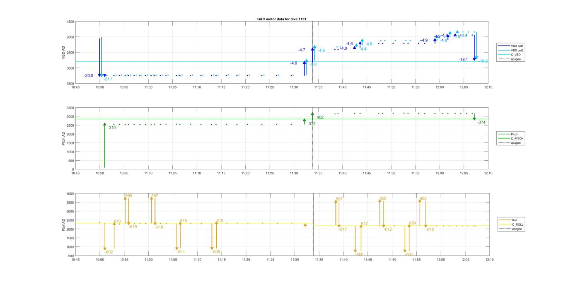580x287 pixels.
Task: Click the title "G&C motor data for dive 1131"
Action: tap(282, 19)
